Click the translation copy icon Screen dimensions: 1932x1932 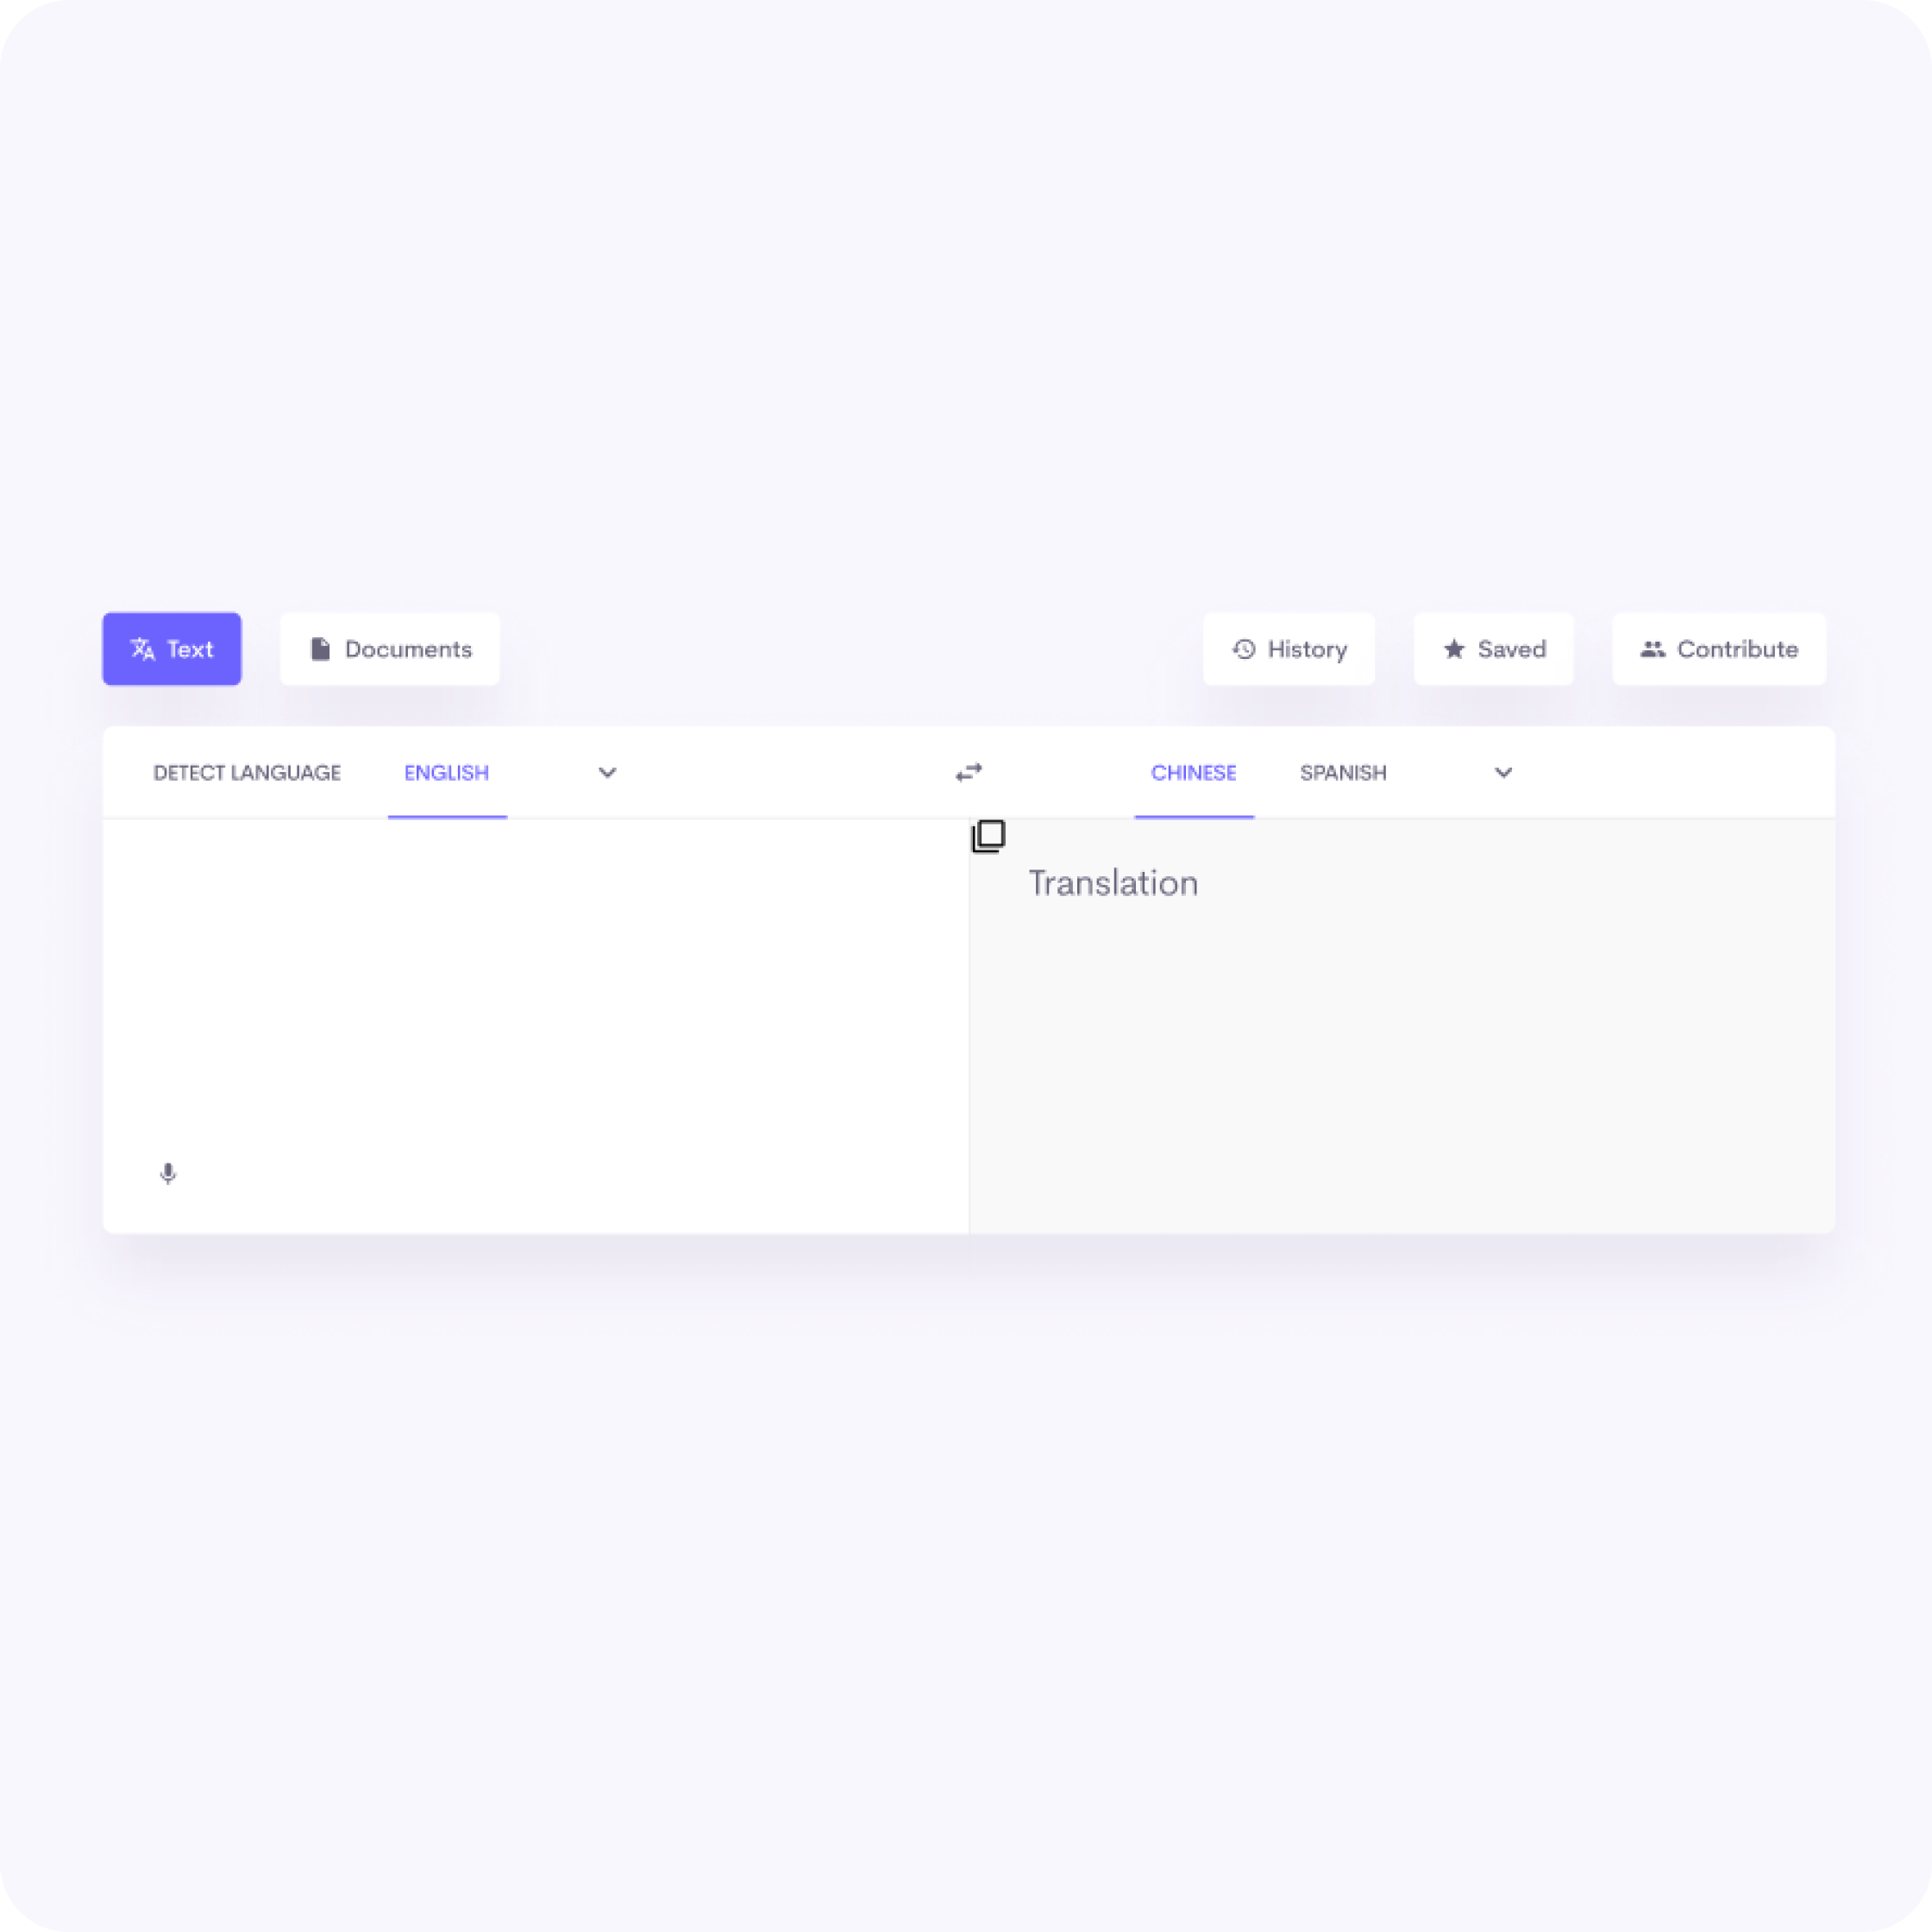coord(989,833)
